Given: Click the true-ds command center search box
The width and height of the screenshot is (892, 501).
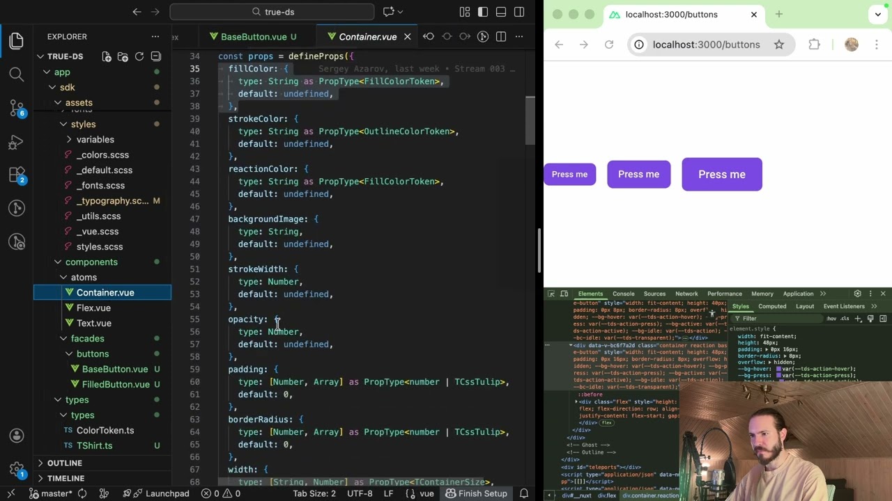Looking at the screenshot, I should [272, 12].
